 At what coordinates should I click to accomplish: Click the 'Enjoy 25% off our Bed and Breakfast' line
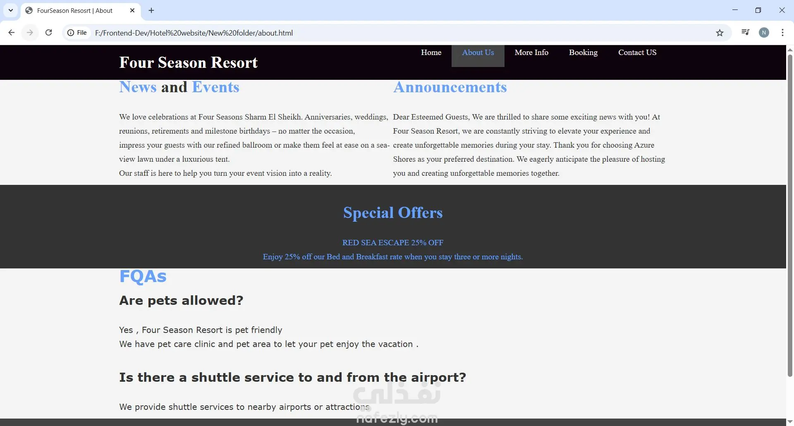click(x=393, y=257)
